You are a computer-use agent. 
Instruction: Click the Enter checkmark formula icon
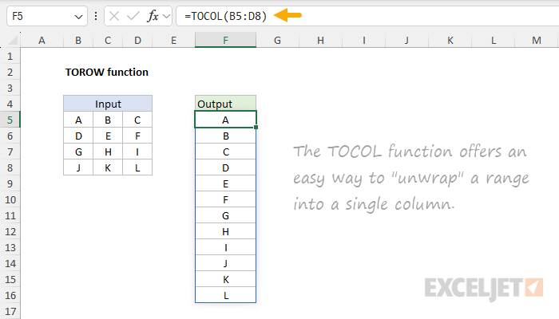pyautogui.click(x=133, y=16)
